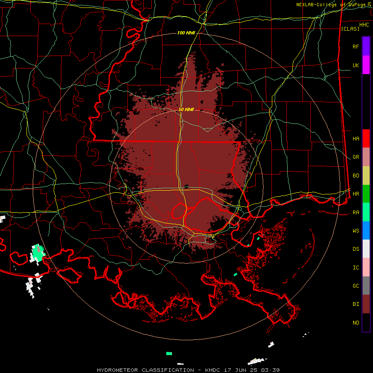Screen dimensions: 373x373
Task: Click the UK magenta legend swatch
Action: click(366, 65)
